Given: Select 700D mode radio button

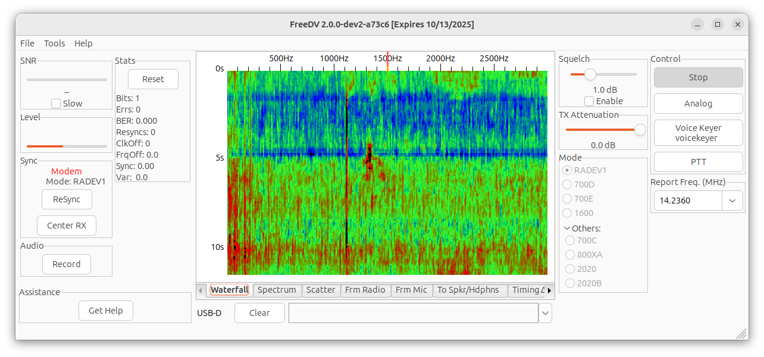Looking at the screenshot, I should pyautogui.click(x=567, y=184).
